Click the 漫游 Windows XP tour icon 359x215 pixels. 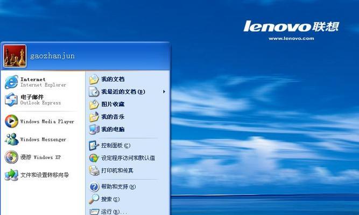pyautogui.click(x=11, y=157)
